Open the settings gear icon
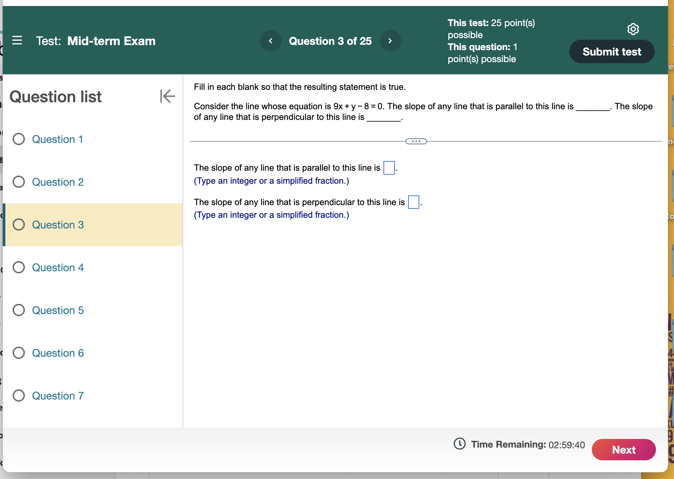The height and width of the screenshot is (479, 674). coord(633,29)
